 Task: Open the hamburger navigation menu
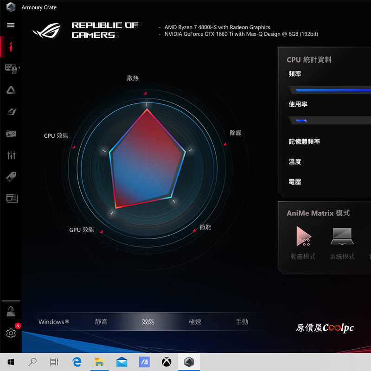(11, 25)
